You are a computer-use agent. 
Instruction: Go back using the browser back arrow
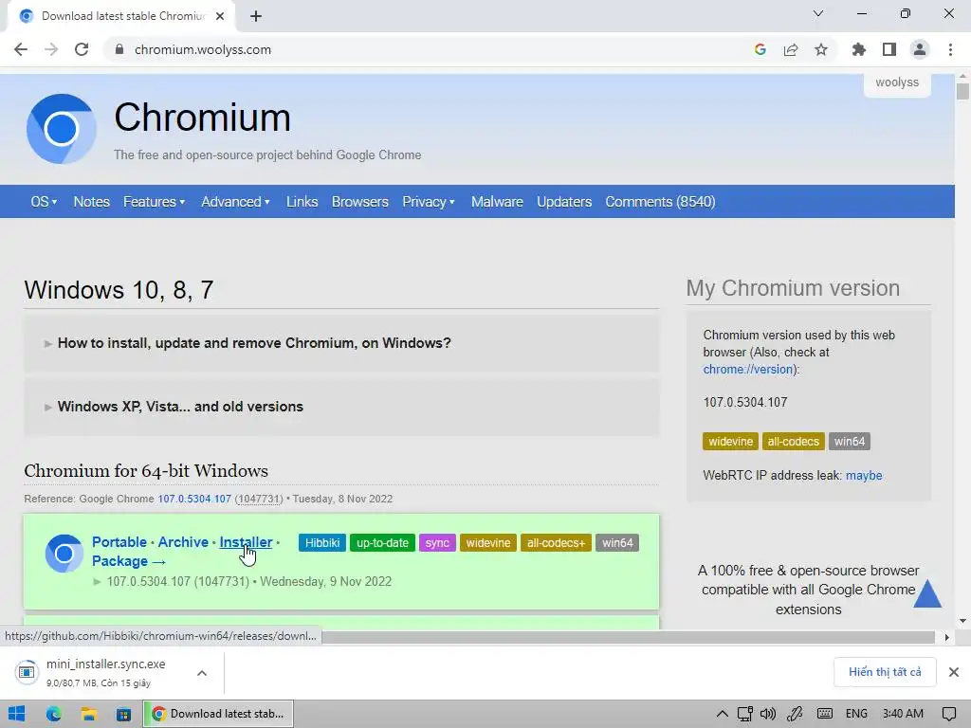(21, 49)
